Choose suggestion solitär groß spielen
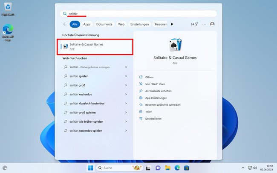 [x=95, y=112]
